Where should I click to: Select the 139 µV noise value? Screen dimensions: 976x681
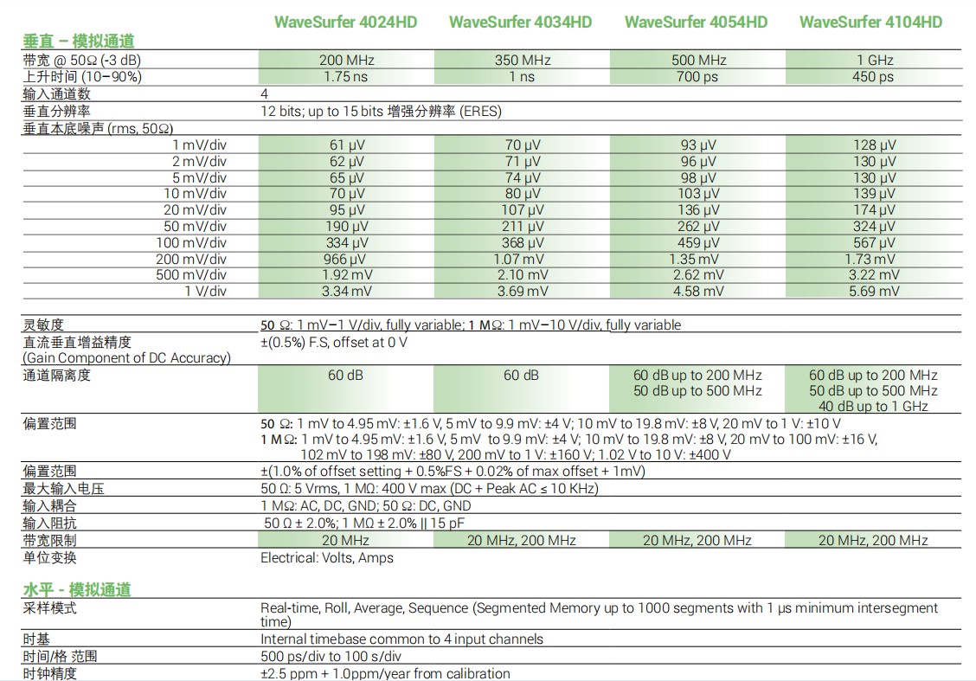(874, 194)
